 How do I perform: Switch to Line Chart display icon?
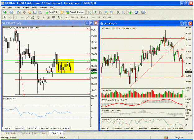point(100,12)
